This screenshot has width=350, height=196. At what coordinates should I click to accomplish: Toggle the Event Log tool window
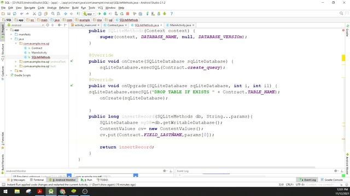click(x=307, y=180)
